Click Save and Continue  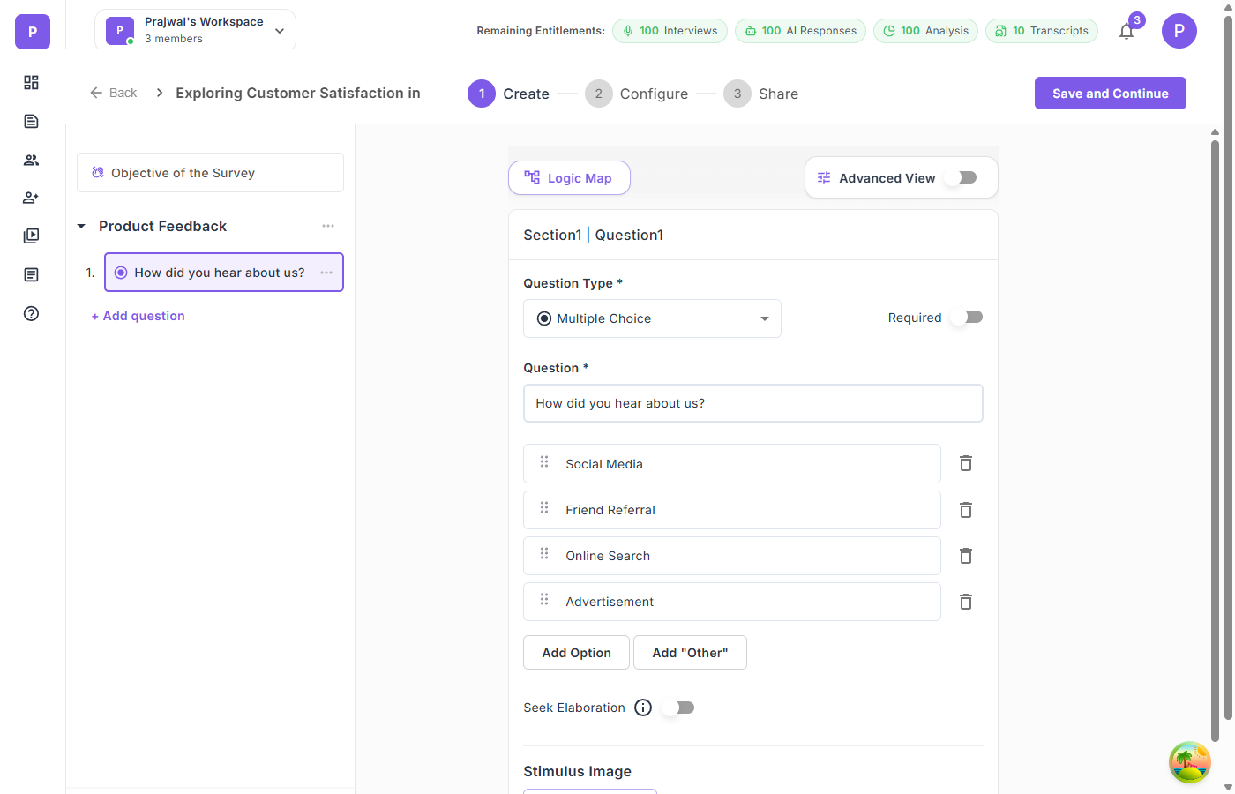(1110, 93)
